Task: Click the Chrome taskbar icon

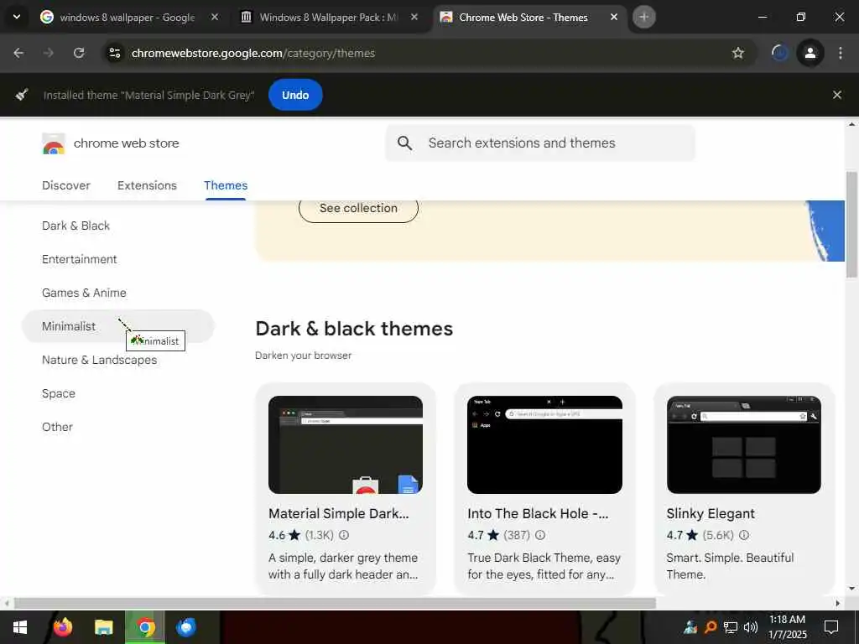Action: point(145,627)
